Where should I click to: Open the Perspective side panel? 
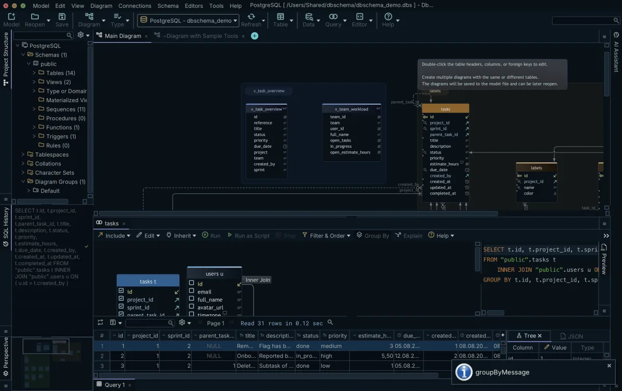click(6, 356)
